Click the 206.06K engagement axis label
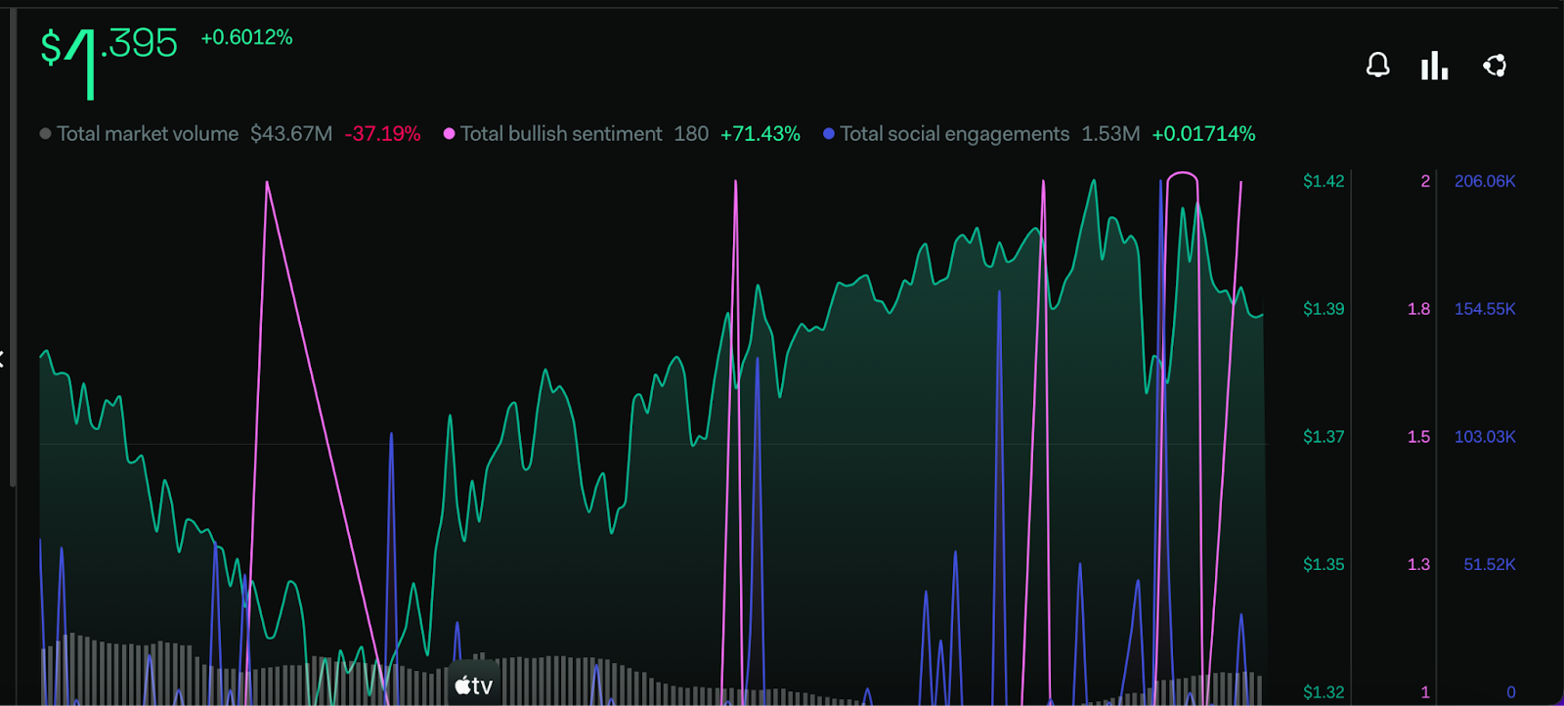This screenshot has width=1564, height=706. [1485, 181]
